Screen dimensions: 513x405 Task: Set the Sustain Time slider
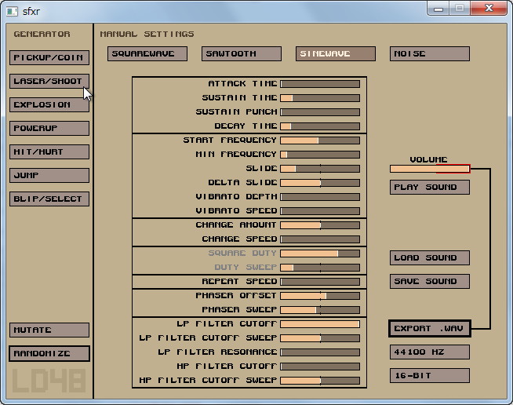click(x=320, y=98)
